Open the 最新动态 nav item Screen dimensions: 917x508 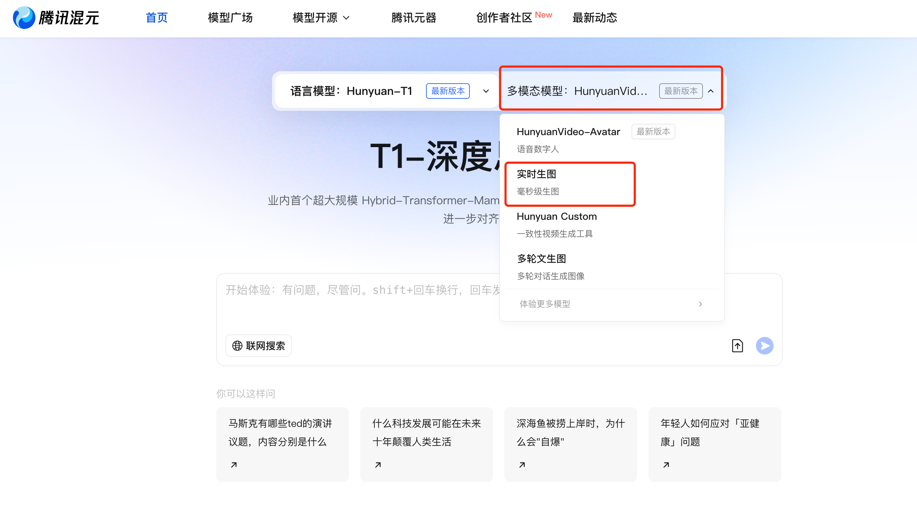click(x=594, y=18)
